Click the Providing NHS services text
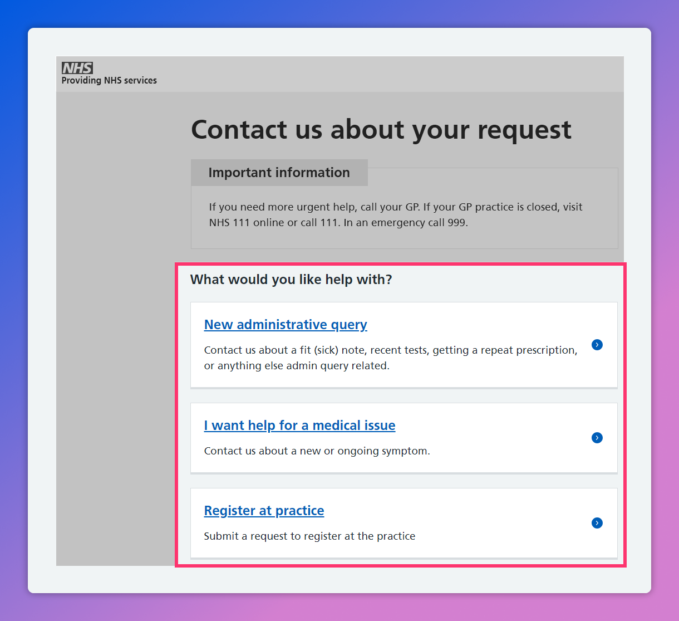Image resolution: width=679 pixels, height=621 pixels. click(x=109, y=81)
